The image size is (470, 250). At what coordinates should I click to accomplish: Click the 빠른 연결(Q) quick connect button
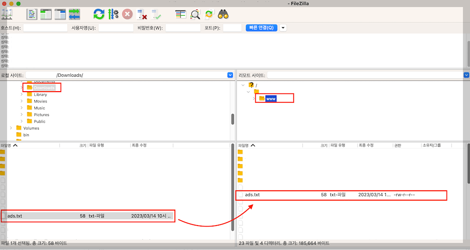(261, 28)
